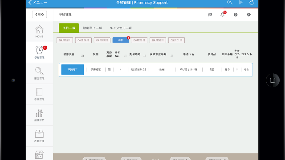Click the reply-all arrows icon in top bar
The width and height of the screenshot is (285, 160).
230,2
